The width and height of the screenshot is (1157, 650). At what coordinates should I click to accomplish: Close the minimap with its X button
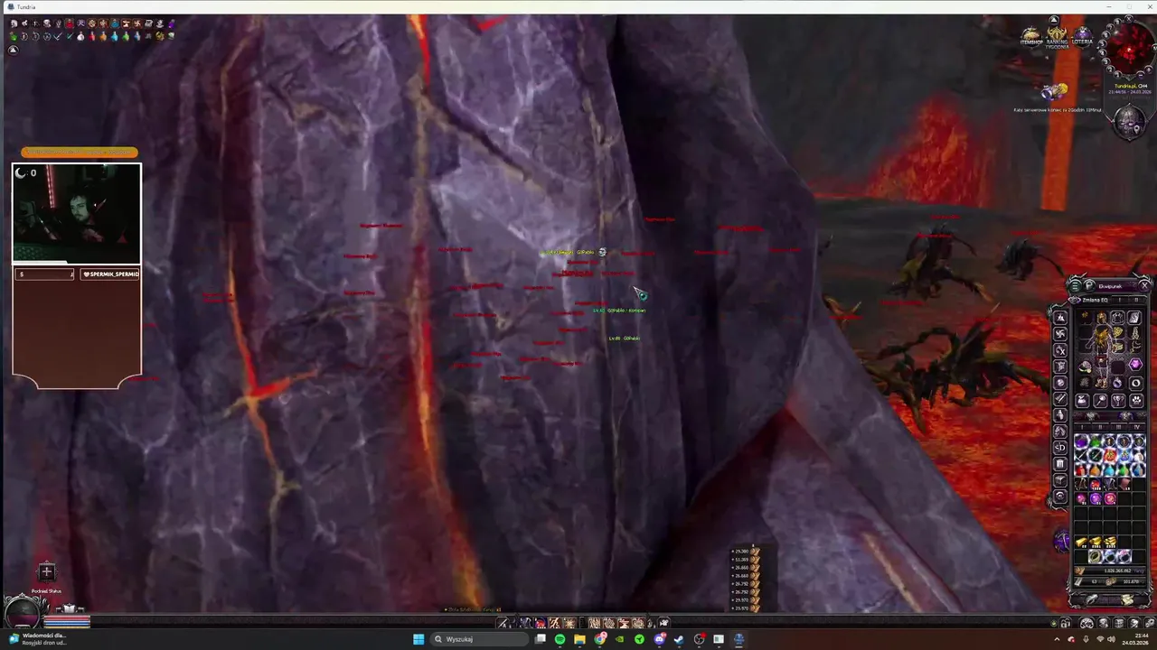[x=1129, y=19]
